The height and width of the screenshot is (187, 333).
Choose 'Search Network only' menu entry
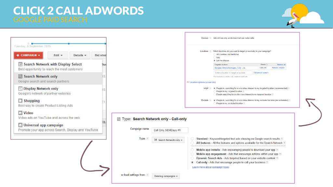(58, 79)
